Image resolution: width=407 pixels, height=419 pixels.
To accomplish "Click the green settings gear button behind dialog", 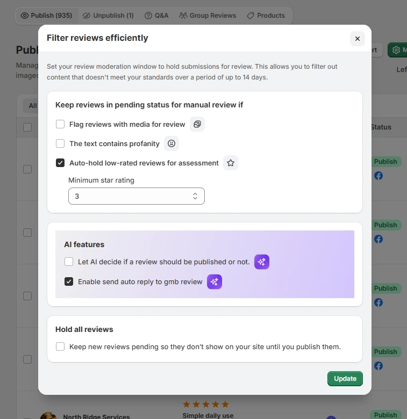I will tap(397, 50).
